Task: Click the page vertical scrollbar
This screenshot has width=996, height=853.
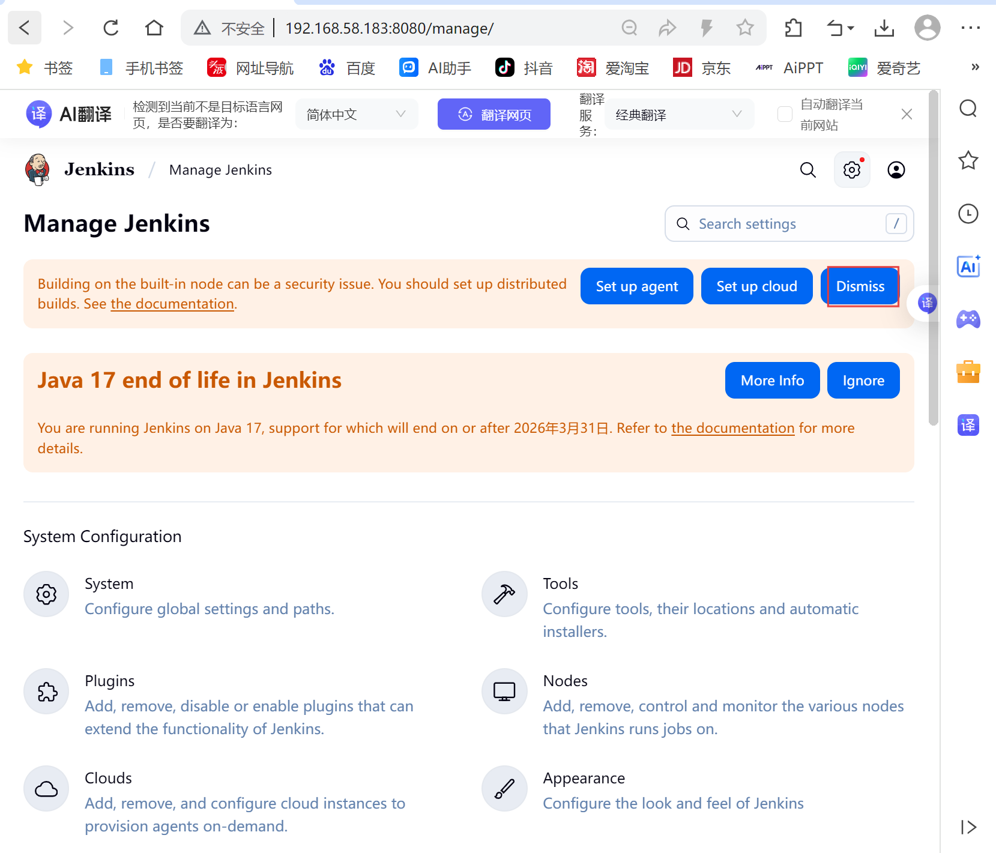Action: [933, 258]
